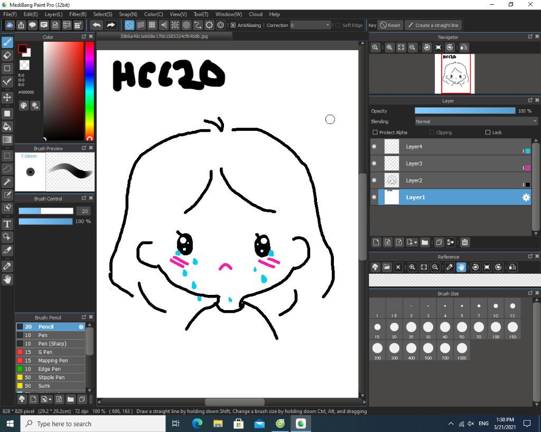Select the Bucket fill tool
This screenshot has width=541, height=432.
coord(7,127)
